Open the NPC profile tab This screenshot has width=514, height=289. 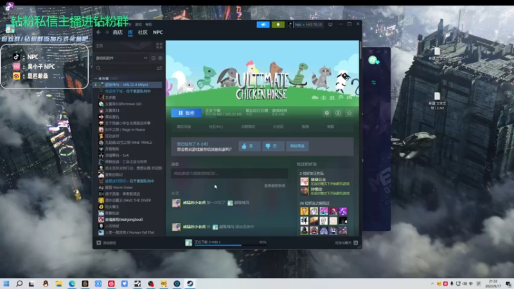157,32
